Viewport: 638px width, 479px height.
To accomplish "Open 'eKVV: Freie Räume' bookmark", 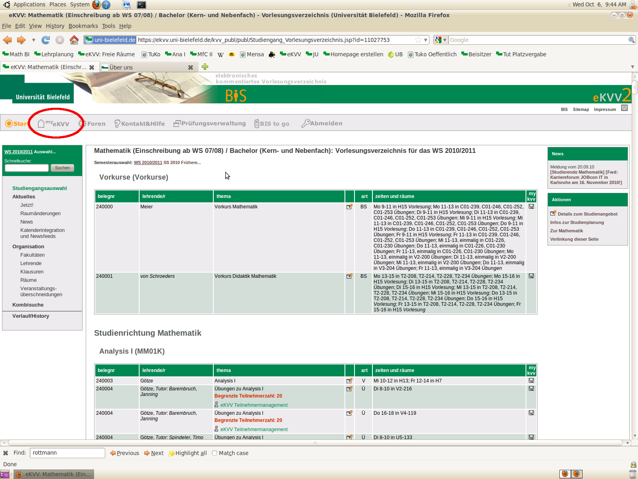I will (x=106, y=54).
